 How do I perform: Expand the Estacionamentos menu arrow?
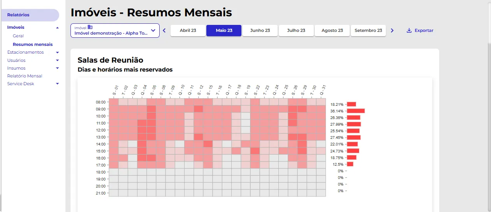57,52
